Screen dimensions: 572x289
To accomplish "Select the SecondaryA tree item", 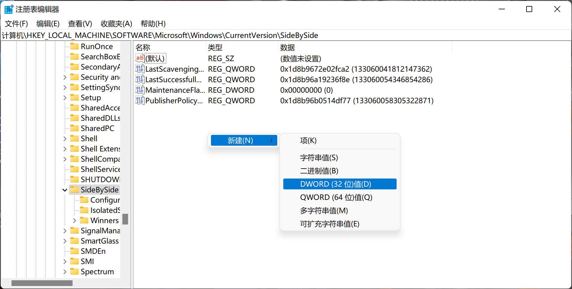I will (x=100, y=67).
